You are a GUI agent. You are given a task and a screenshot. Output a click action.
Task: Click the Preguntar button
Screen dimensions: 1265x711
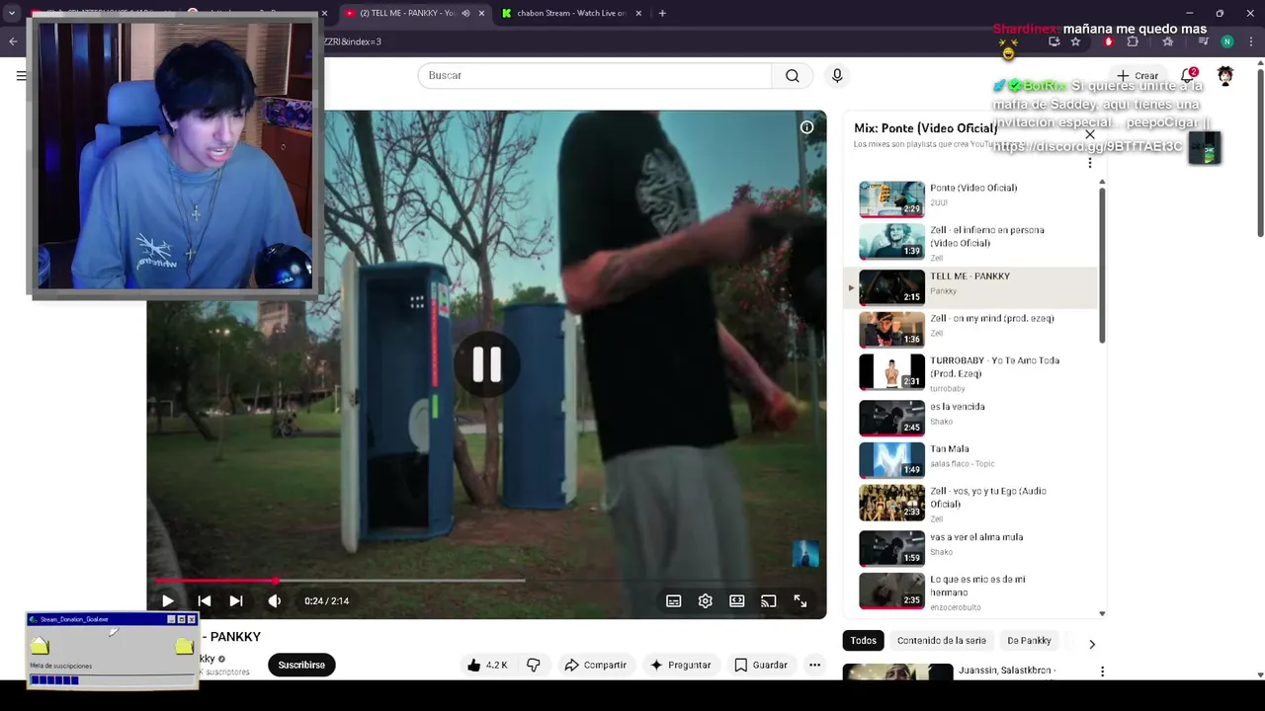680,665
